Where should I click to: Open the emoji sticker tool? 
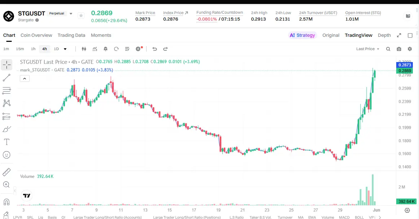6,155
